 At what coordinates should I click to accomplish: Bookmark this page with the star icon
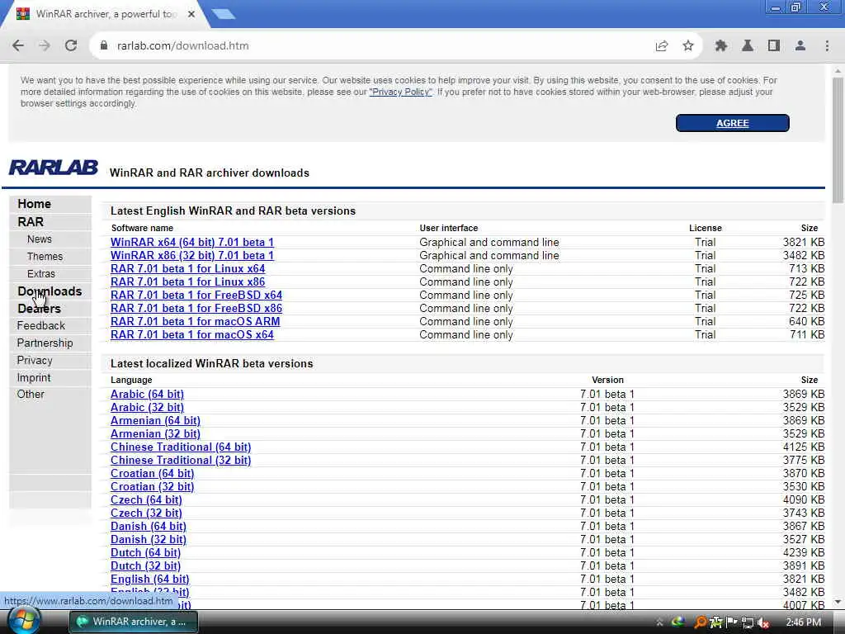click(688, 46)
